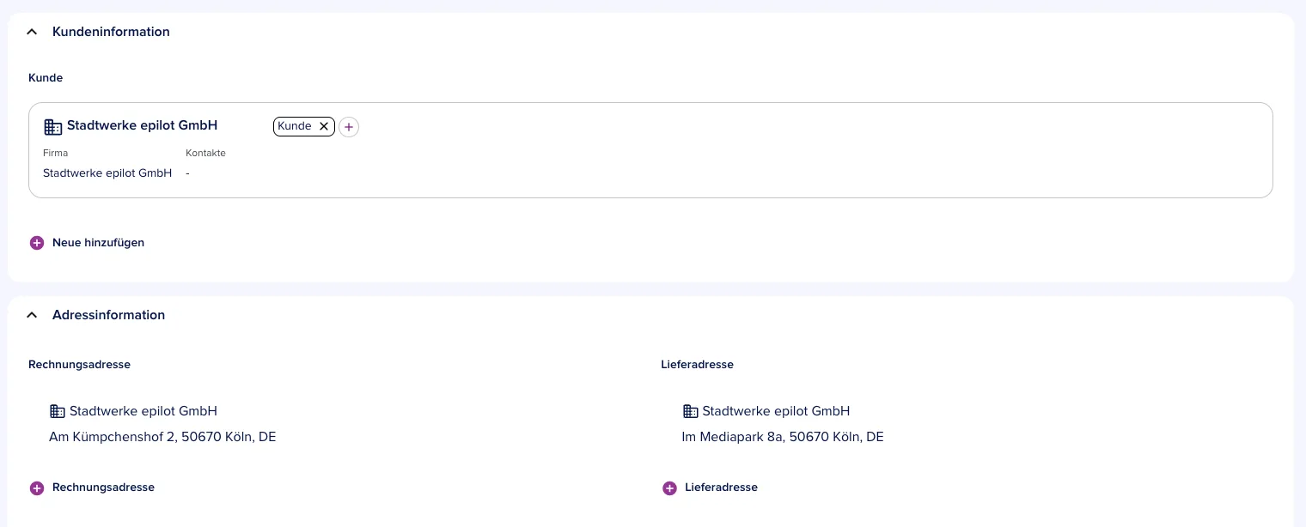Remove the Kunde tag via its X
The width and height of the screenshot is (1306, 527).
pyautogui.click(x=324, y=126)
